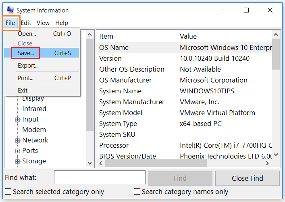Select the Processor row
This screenshot has height=202, width=285.
[x=185, y=145]
